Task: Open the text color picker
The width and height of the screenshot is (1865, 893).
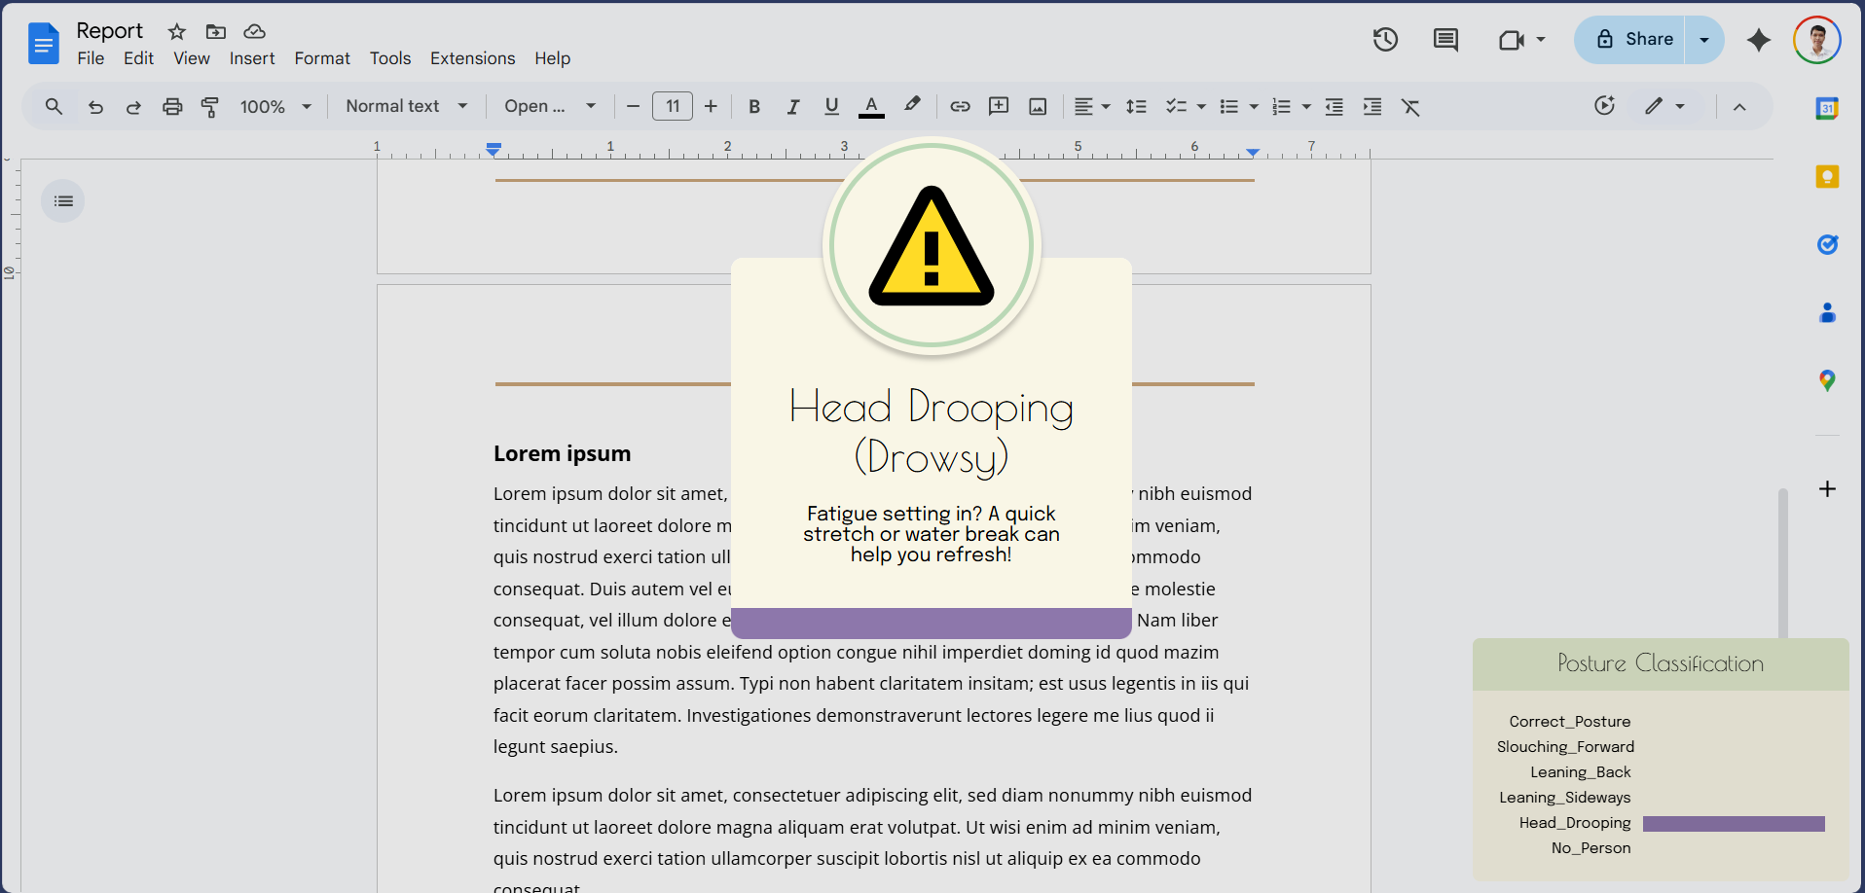Action: (871, 106)
